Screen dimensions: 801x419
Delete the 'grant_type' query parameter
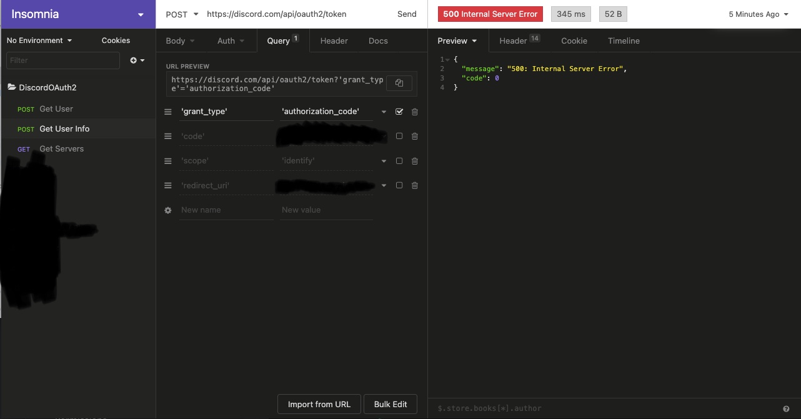(414, 112)
